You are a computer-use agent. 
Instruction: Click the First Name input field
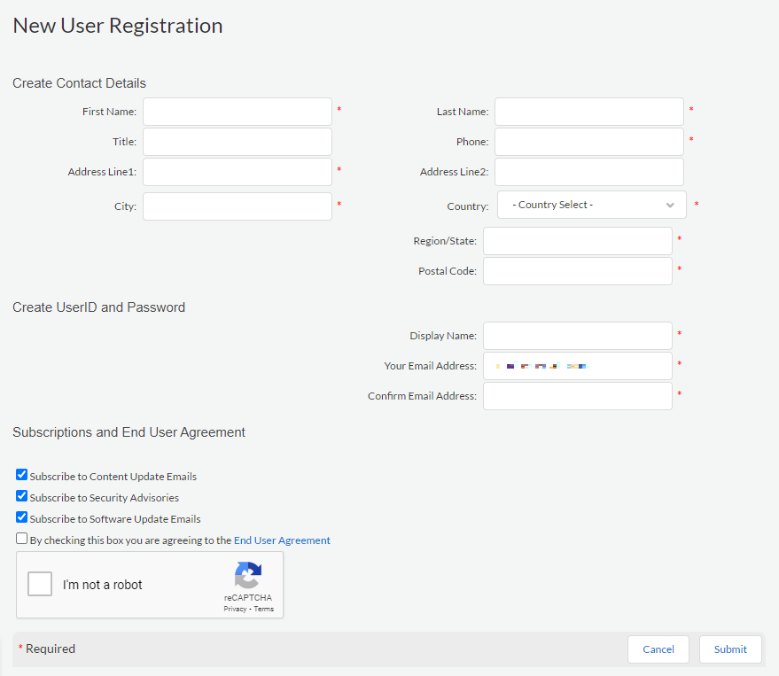coord(237,112)
